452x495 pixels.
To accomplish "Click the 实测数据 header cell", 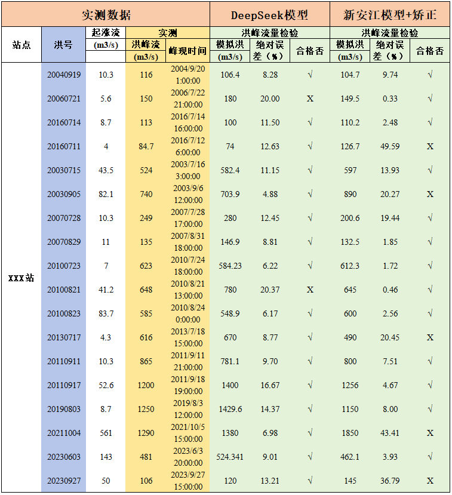I will coord(106,14).
